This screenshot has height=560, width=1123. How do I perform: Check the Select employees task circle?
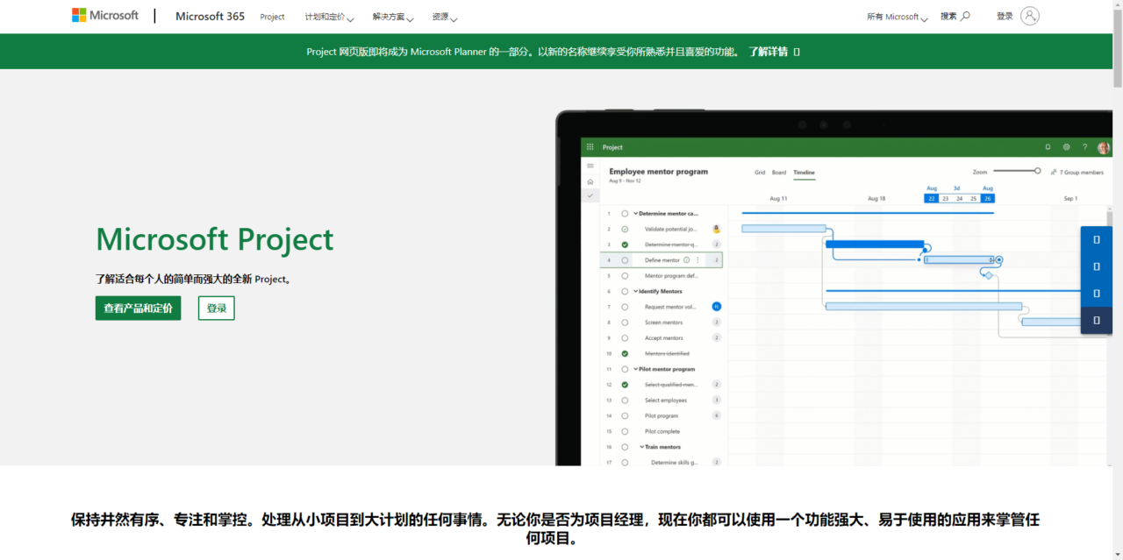point(625,401)
